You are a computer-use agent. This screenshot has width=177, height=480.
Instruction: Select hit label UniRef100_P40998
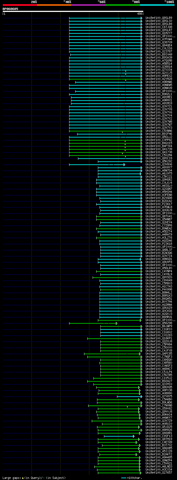pyautogui.click(x=159, y=290)
